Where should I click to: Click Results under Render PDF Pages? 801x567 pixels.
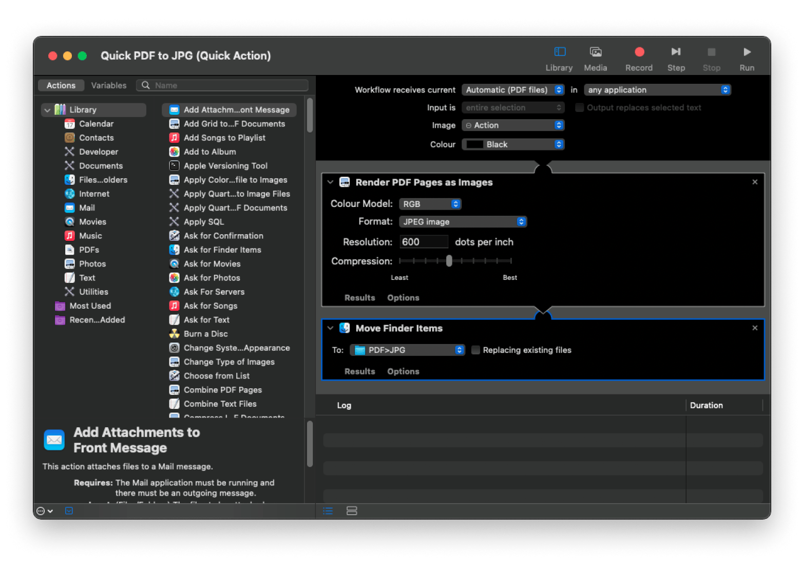[x=359, y=298]
